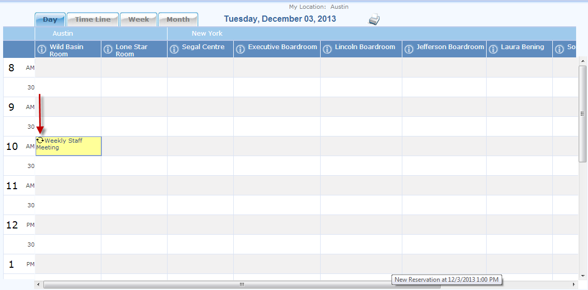The image size is (588, 290).
Task: Click Executive Boardroom info icon
Action: pos(240,49)
